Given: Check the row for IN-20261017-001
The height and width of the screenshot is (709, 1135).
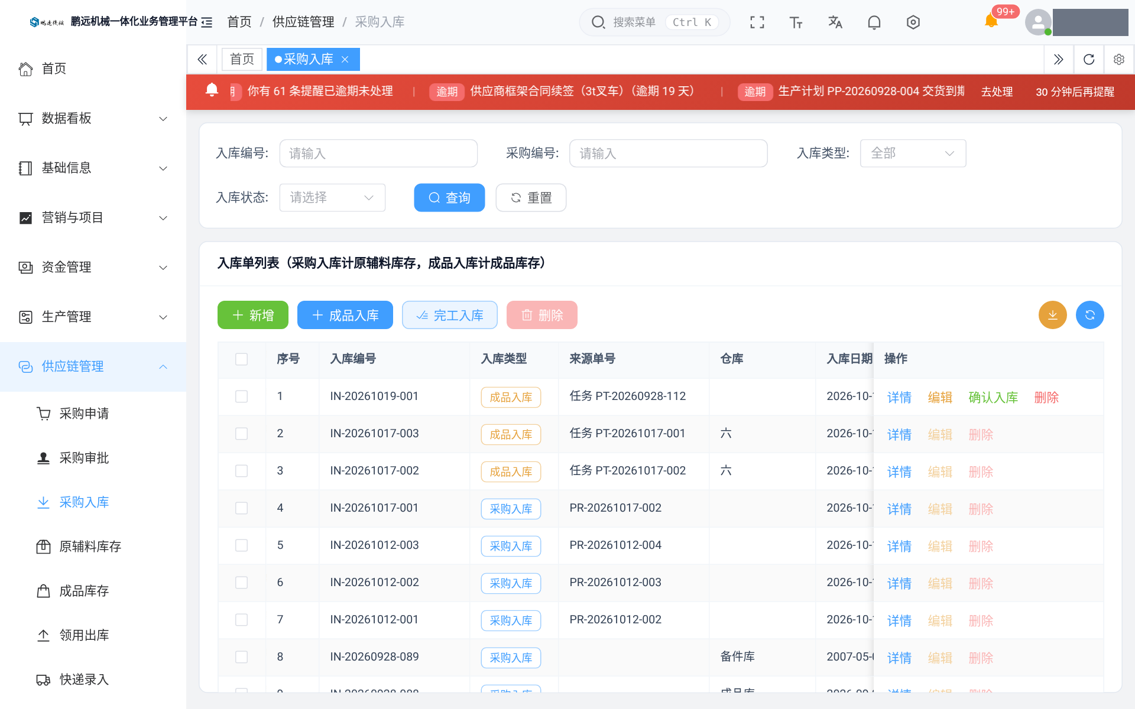Looking at the screenshot, I should (x=241, y=508).
